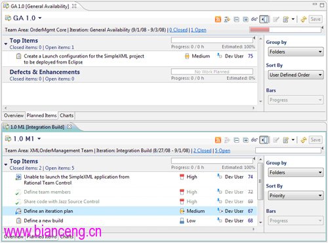The width and height of the screenshot is (328, 243).
Task: Toggle side panel button in 1.0 M1 toolbar
Action: (x=264, y=140)
